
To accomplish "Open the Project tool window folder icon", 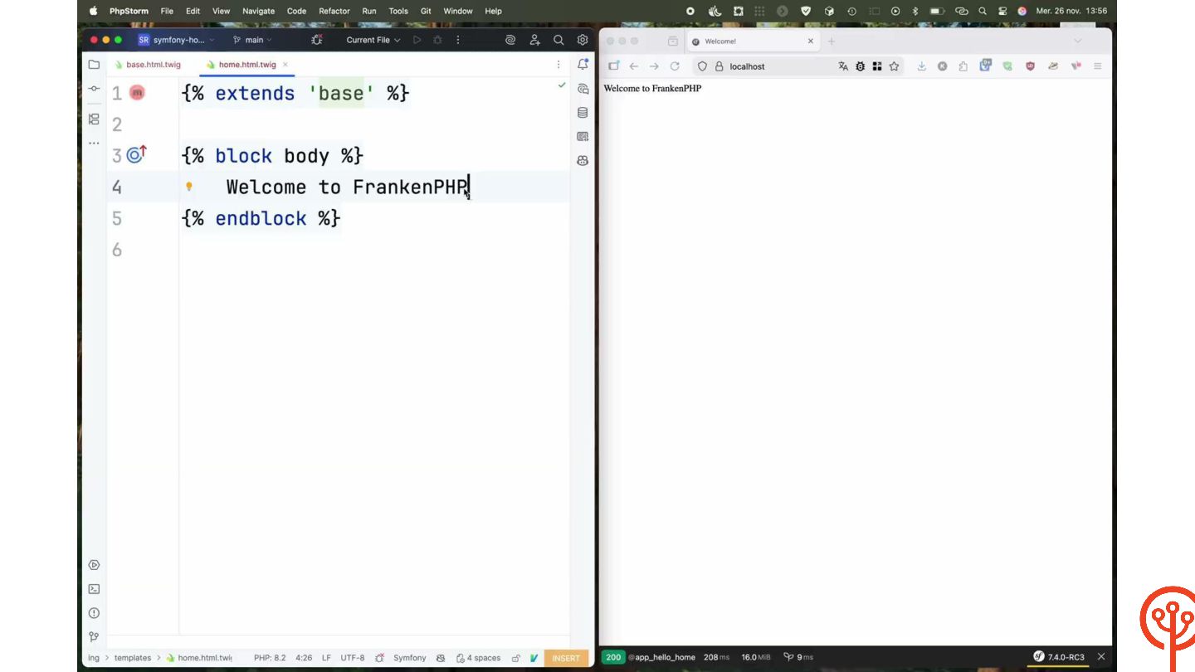I will point(94,65).
